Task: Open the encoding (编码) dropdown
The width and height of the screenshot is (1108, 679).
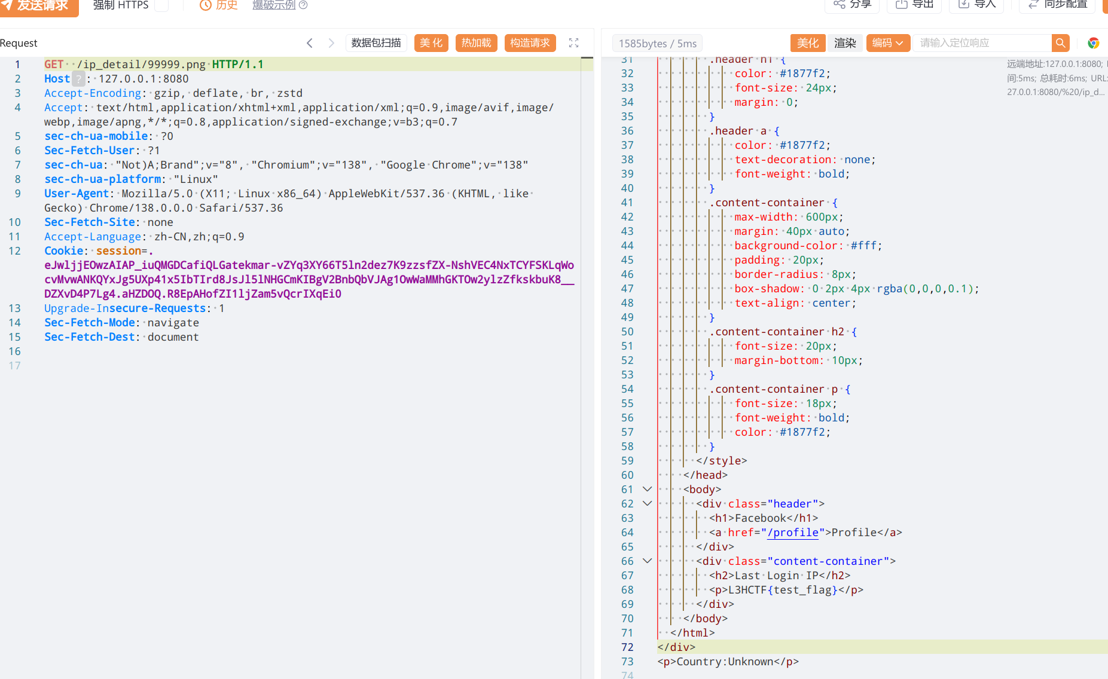Action: click(x=888, y=43)
